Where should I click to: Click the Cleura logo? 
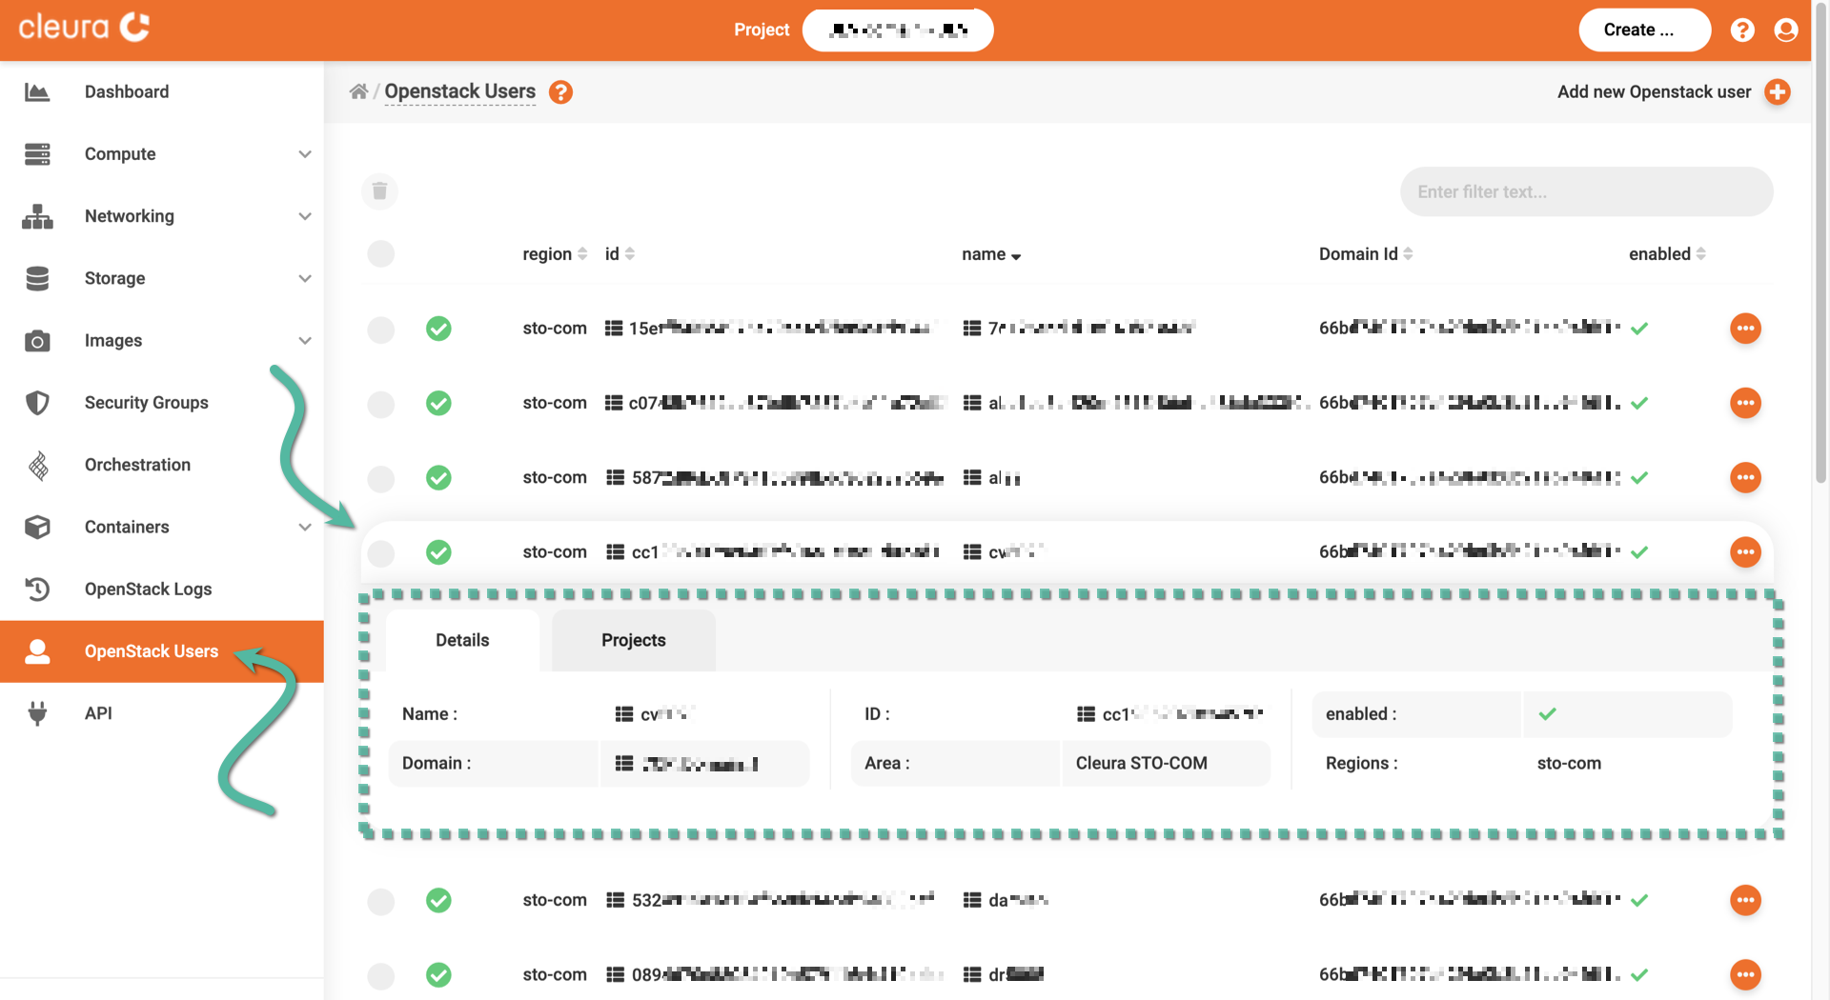[84, 28]
